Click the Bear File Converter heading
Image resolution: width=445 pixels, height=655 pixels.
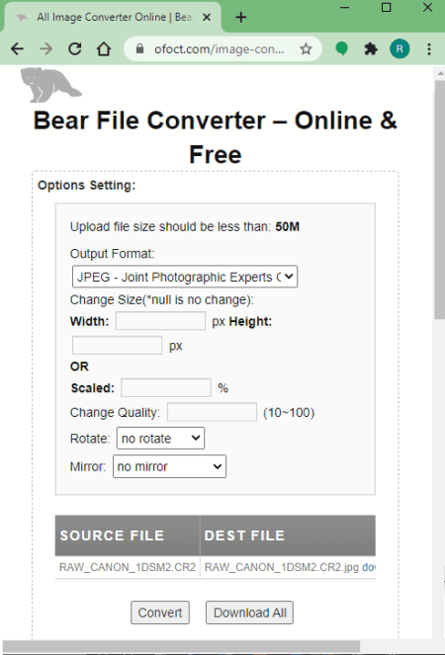coord(216,137)
